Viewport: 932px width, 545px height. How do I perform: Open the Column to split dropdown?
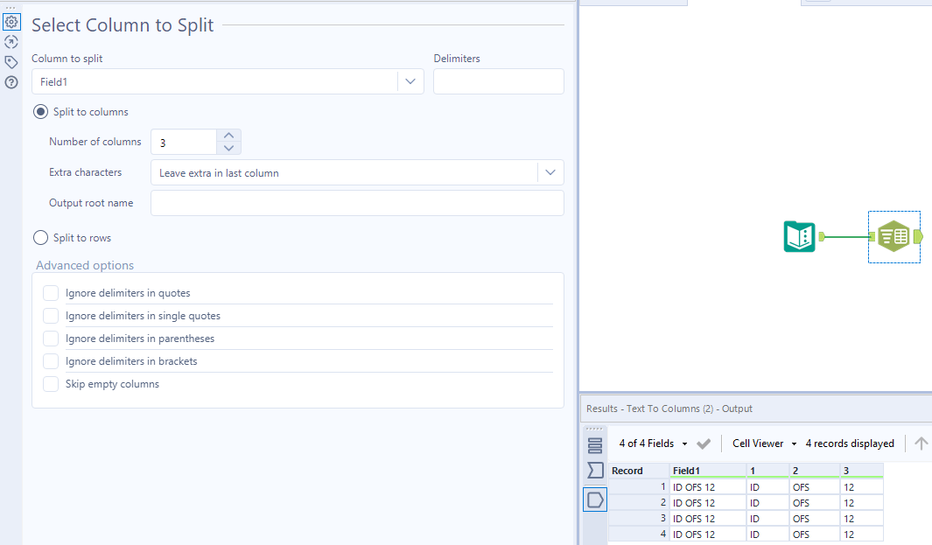point(410,80)
